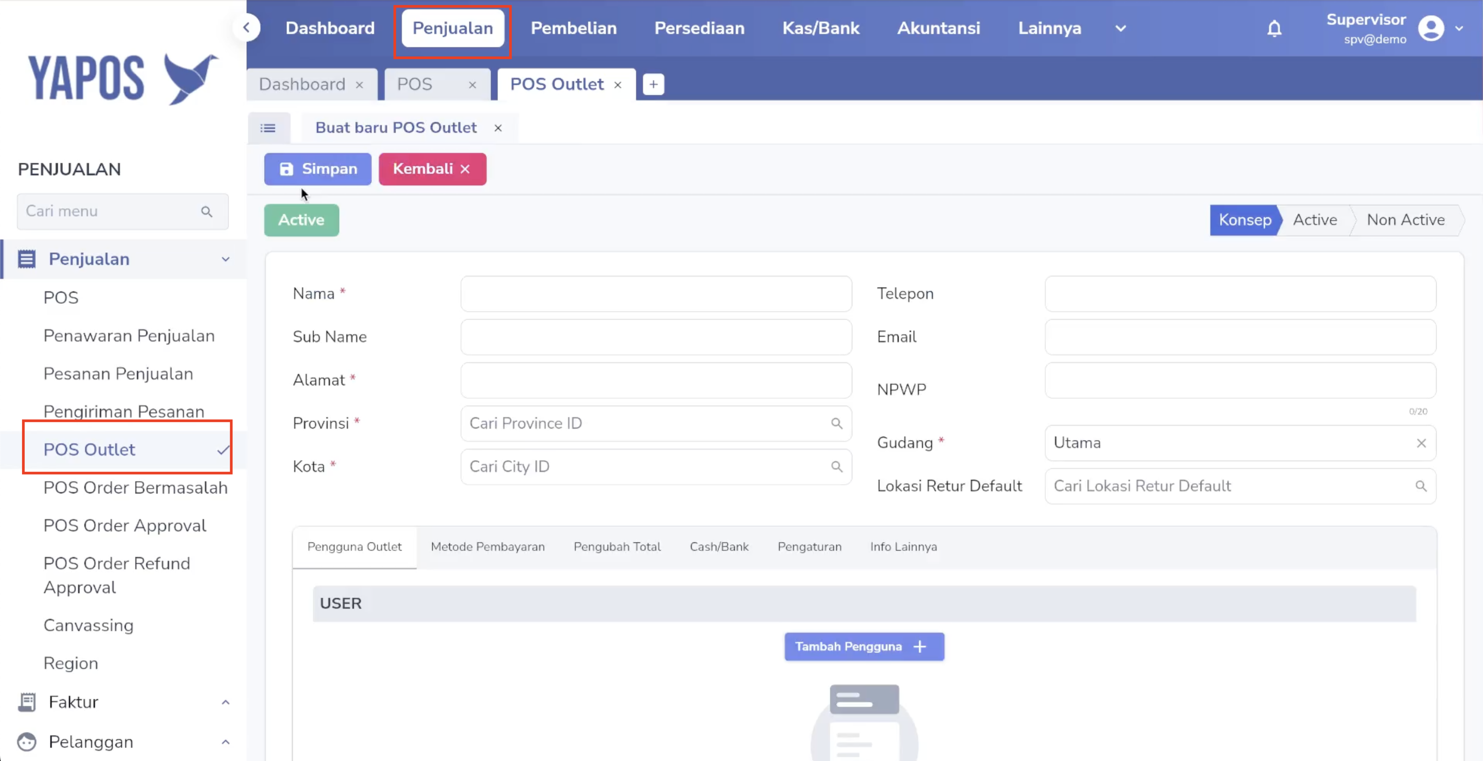
Task: Clear the Gudang Utama value
Action: (x=1421, y=443)
